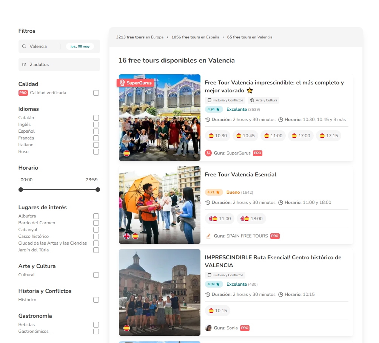This screenshot has width=379, height=343.
Task: Check the Inglés language filter
Action: click(96, 124)
